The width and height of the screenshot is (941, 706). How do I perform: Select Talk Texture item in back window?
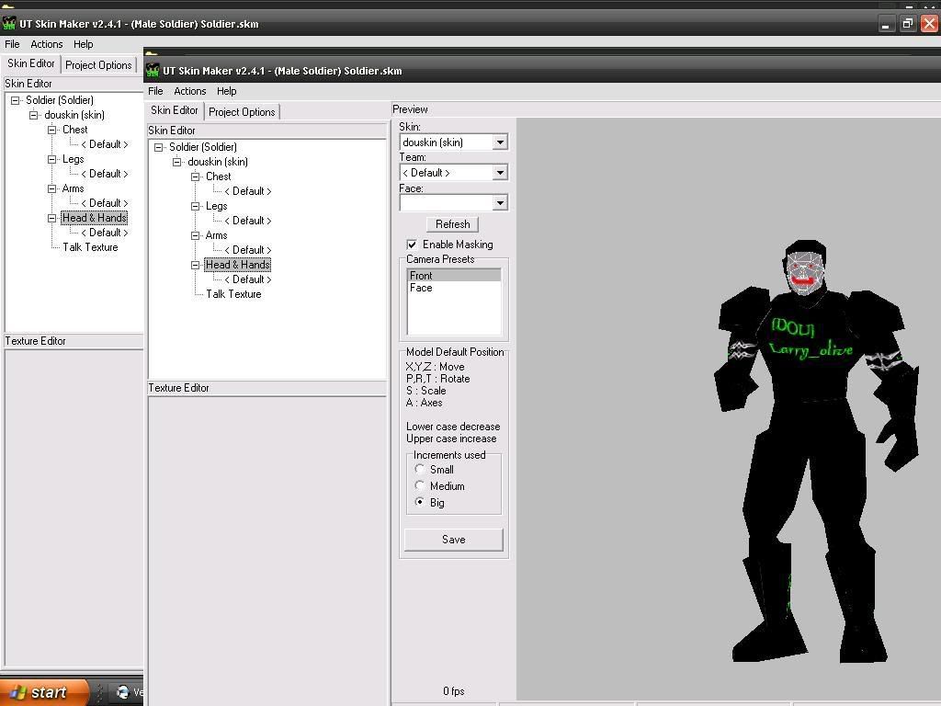90,247
